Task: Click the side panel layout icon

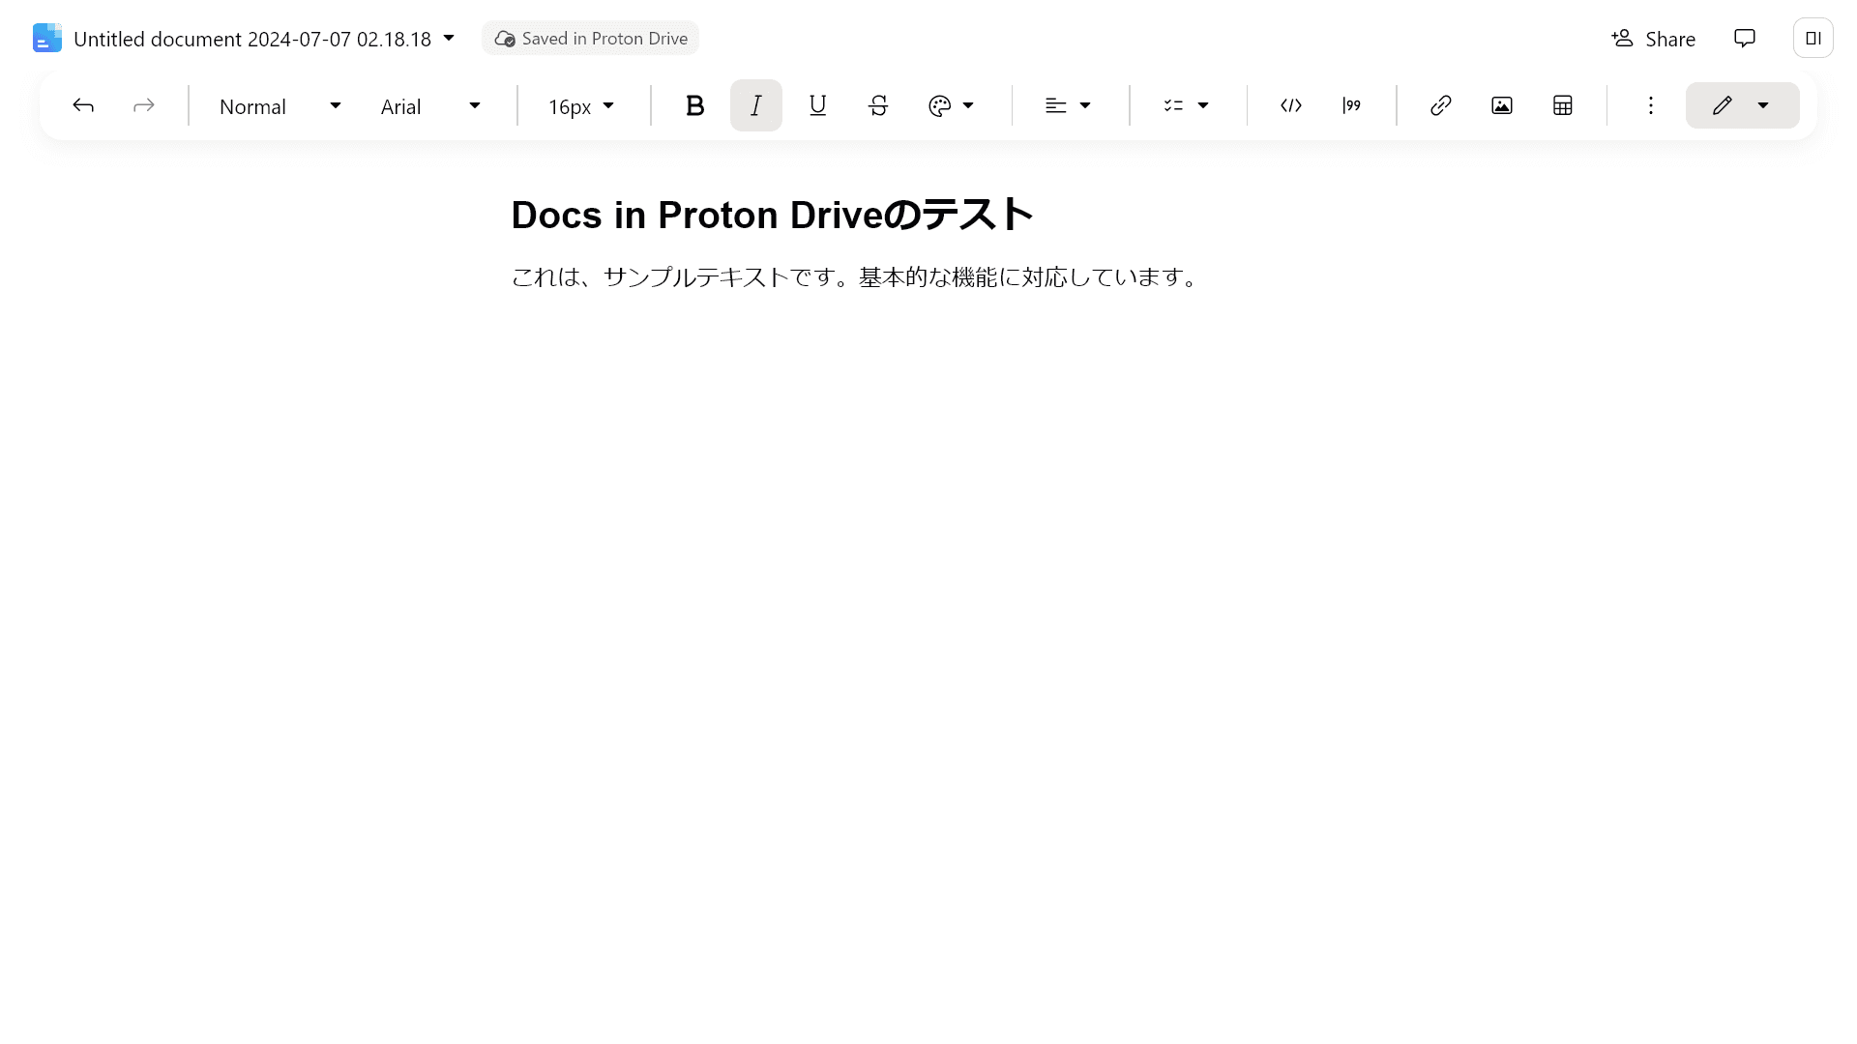Action: pyautogui.click(x=1813, y=39)
